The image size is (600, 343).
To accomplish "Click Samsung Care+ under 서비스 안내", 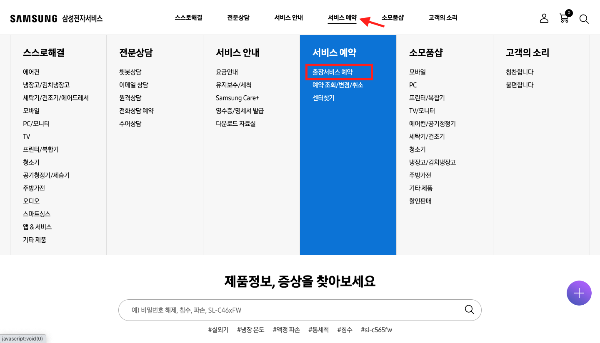I will coord(237,97).
